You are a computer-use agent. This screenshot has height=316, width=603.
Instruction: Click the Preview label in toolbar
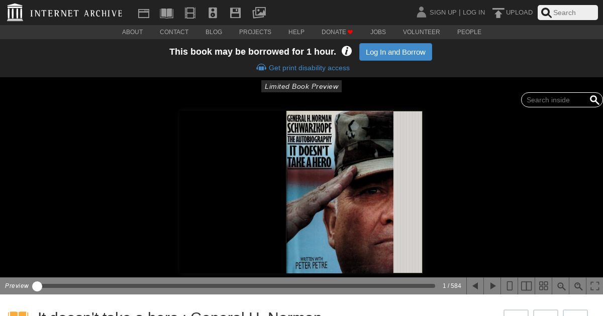[17, 286]
